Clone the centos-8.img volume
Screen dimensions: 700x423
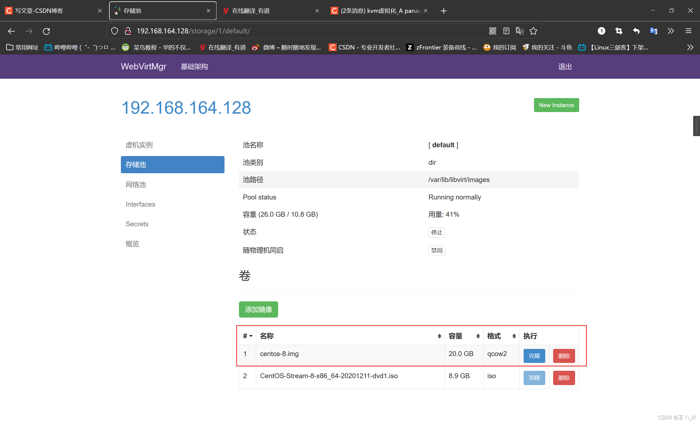coord(534,356)
